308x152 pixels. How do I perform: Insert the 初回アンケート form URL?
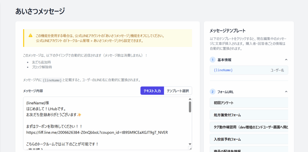248,103
